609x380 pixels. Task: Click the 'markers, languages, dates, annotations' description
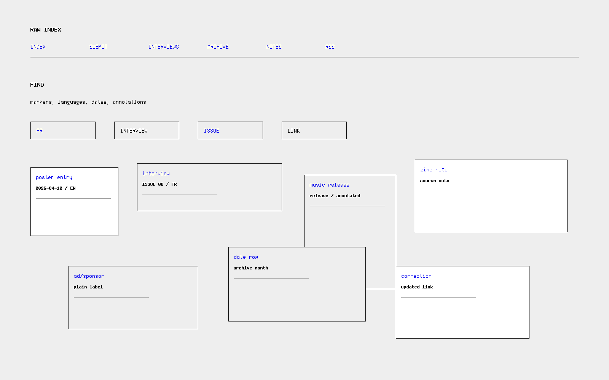88,102
